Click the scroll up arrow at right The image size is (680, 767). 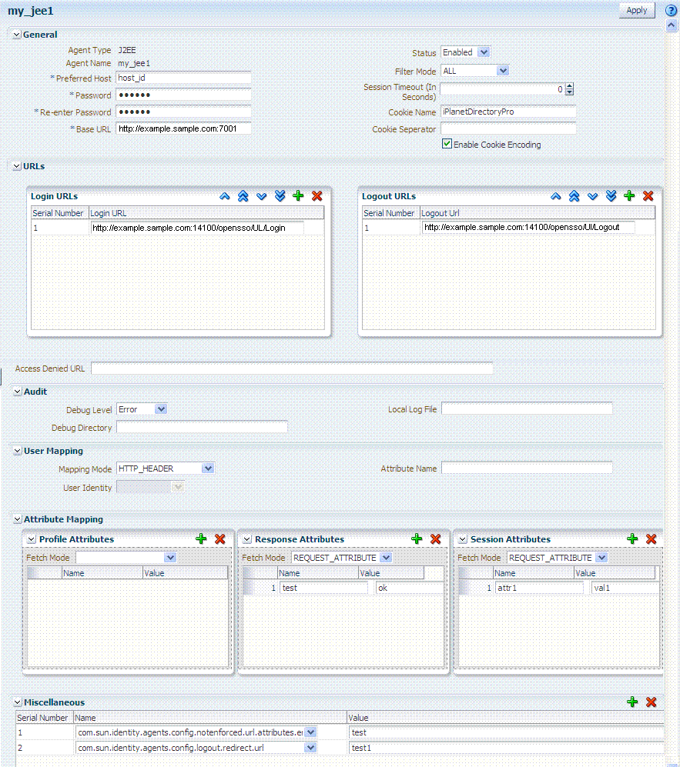pos(672,26)
